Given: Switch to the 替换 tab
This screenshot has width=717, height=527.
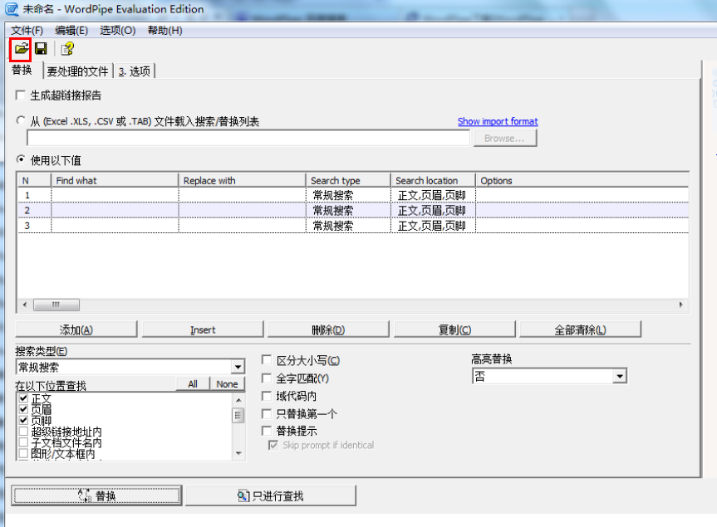Looking at the screenshot, I should 22,70.
